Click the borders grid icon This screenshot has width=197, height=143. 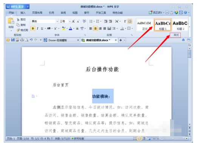point(129,28)
